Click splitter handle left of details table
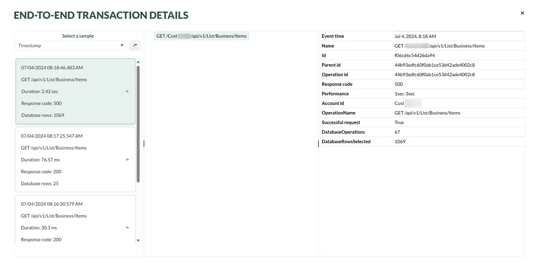The width and height of the screenshot is (533, 263). (x=318, y=144)
